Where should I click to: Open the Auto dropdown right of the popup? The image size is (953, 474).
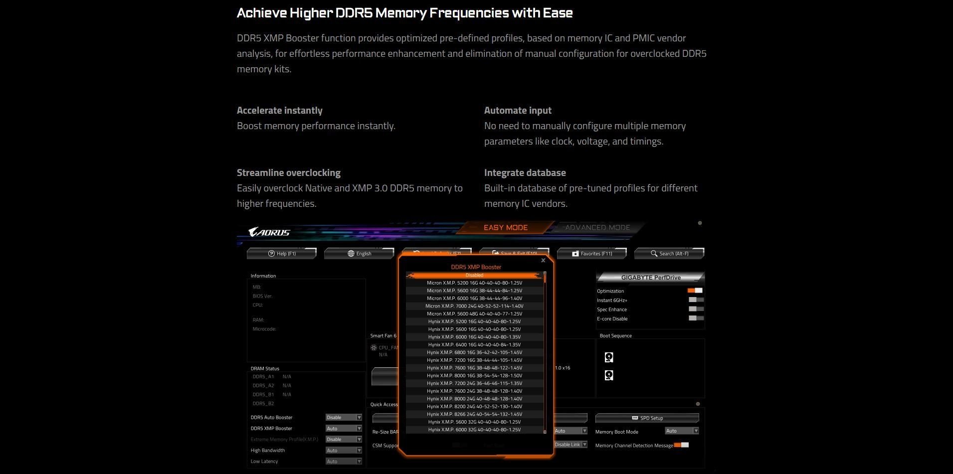click(571, 431)
